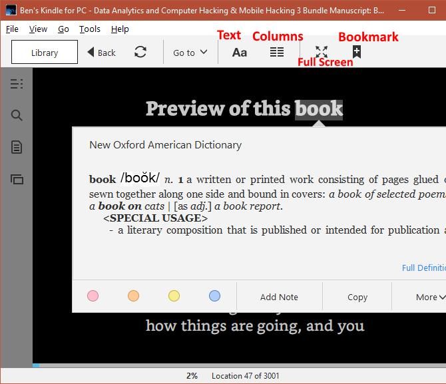Click the text 'how things are going, and you'
This screenshot has width=446, height=384.
tap(255, 326)
